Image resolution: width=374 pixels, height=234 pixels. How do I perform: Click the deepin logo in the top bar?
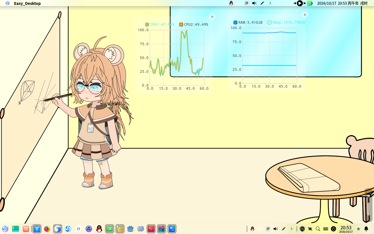pos(8,3)
